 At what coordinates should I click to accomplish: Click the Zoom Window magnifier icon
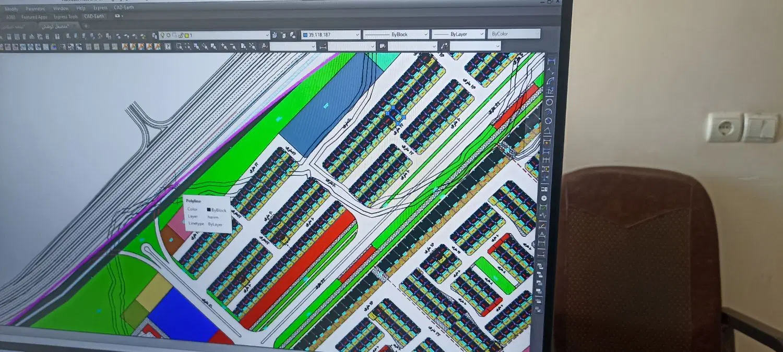coord(179,46)
